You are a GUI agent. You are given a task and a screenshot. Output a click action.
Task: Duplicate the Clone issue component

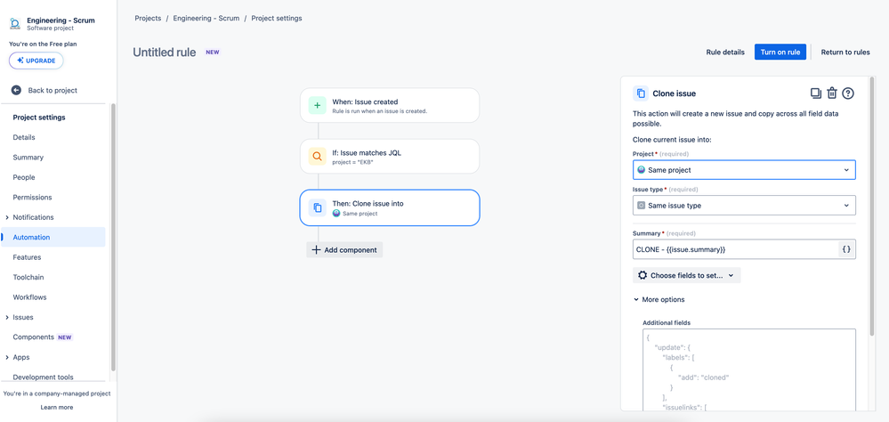(815, 93)
